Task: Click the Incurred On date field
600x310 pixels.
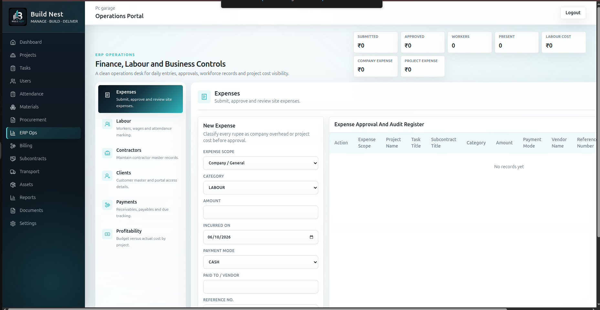Action: 261,237
